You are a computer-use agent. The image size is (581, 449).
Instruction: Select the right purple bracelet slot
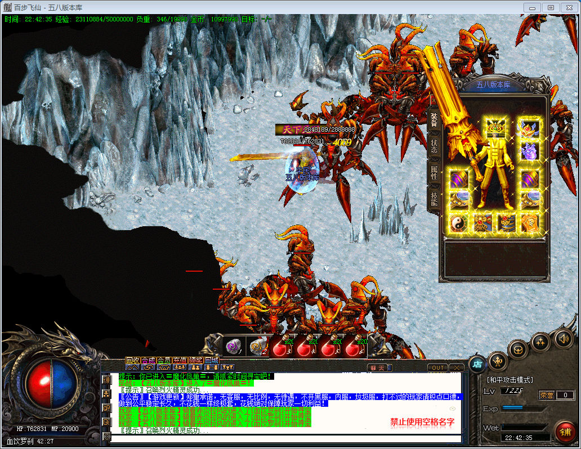tap(530, 179)
